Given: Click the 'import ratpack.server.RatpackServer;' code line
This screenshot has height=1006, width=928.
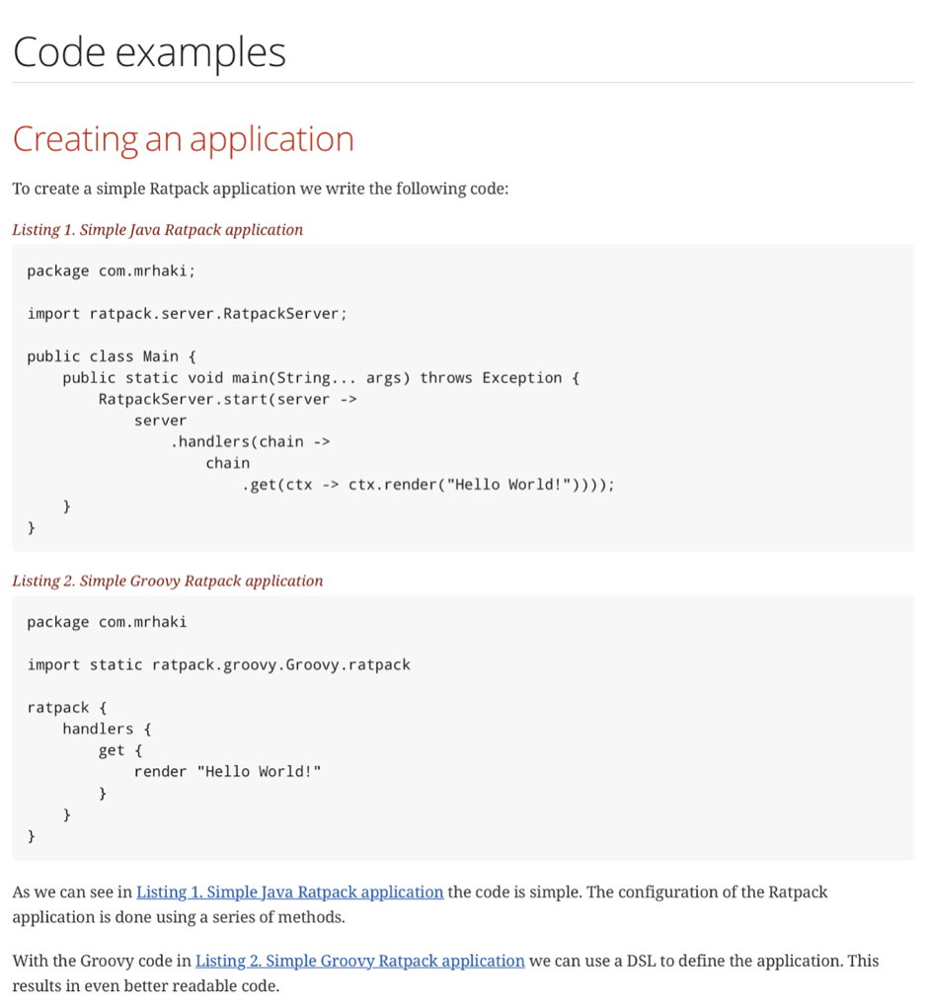Looking at the screenshot, I should pos(188,314).
